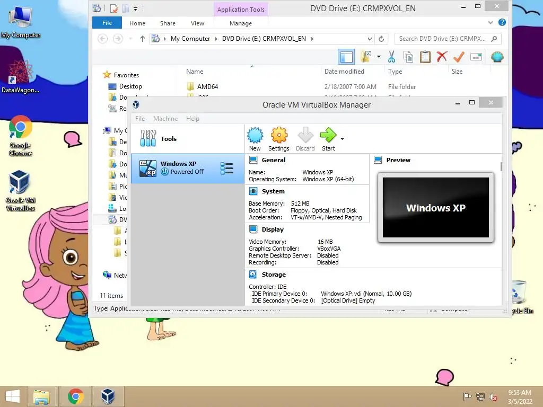Viewport: 543px width, 407px height.
Task: Open the Explorer File tab
Action: 107,23
